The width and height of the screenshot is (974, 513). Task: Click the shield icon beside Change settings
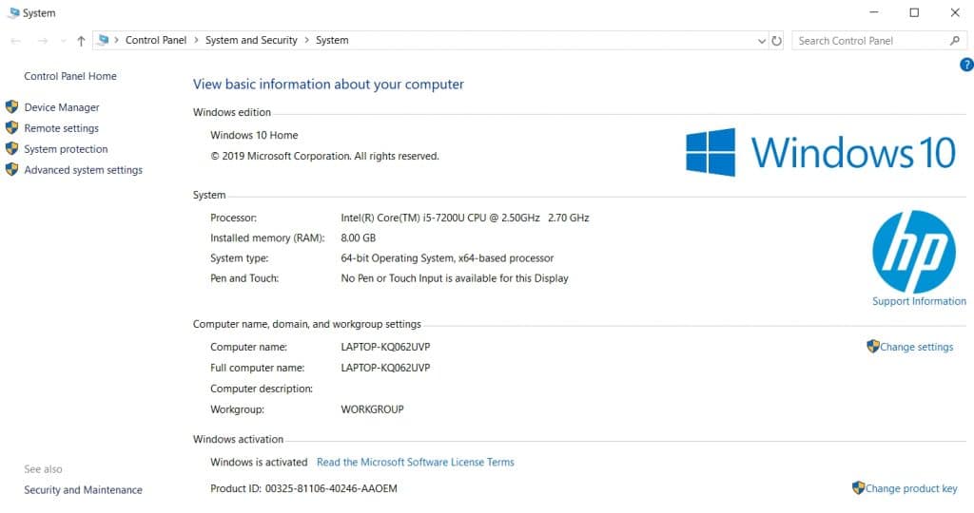[872, 347]
